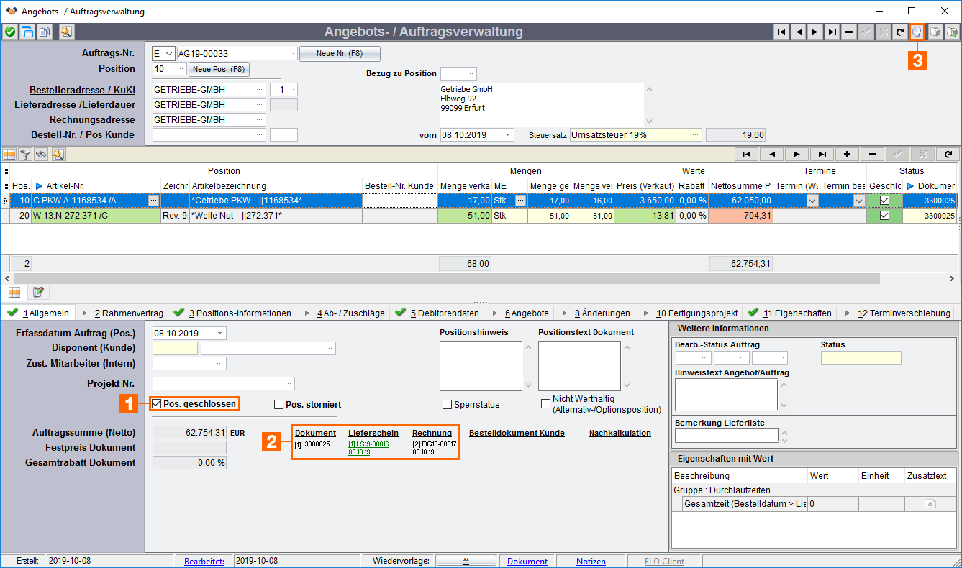Open Erfassdatum Auftrag date dropdown
Viewport: 962px width, 568px height.
pos(220,334)
